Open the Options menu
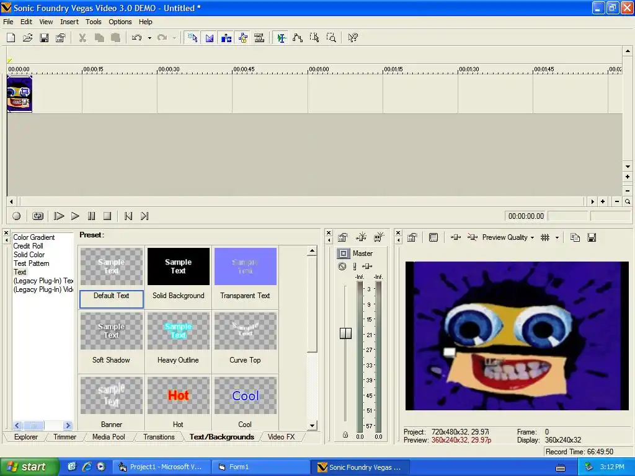 pos(120,22)
